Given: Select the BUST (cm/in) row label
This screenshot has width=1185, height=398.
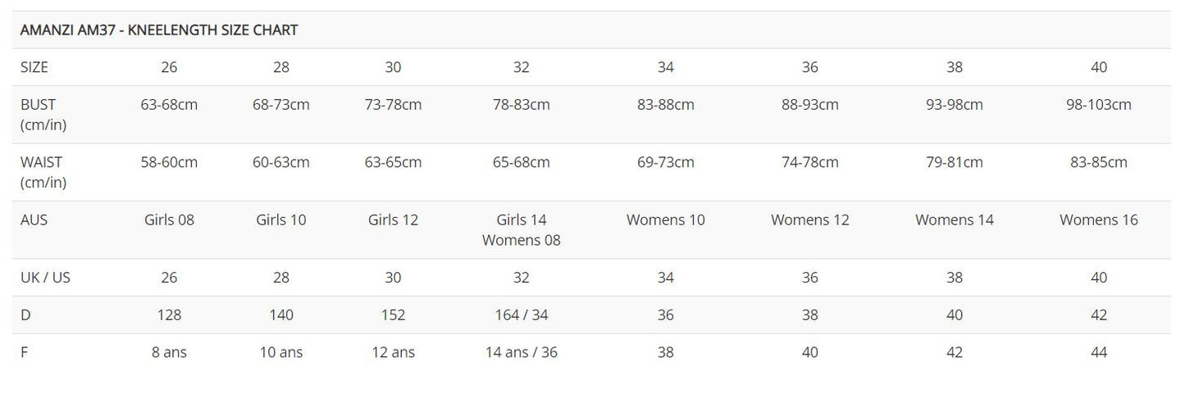Looking at the screenshot, I should click(x=39, y=115).
